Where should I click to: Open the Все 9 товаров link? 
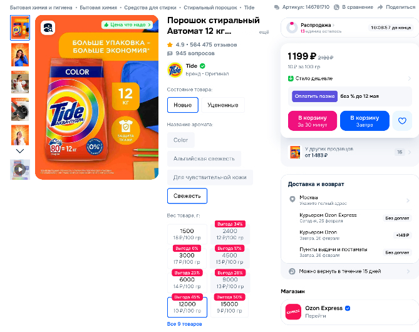coord(185,324)
